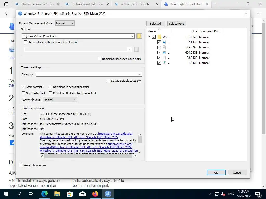Viewport: 266px width, 199px height.
Task: Collapse the Win... folder tree node
Action: 149,37
